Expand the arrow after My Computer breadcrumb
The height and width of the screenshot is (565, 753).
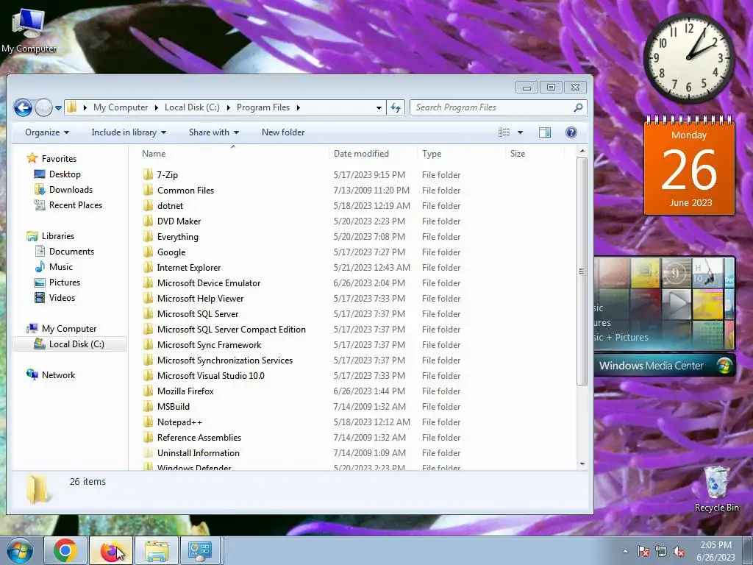(x=156, y=107)
